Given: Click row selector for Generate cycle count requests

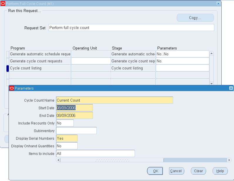Looking at the screenshot, I should pos(8,61).
